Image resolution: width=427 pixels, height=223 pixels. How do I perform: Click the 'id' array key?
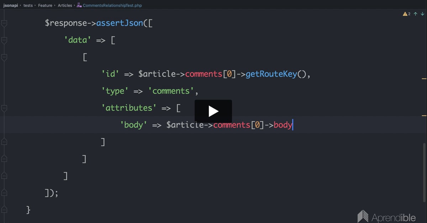[110, 74]
